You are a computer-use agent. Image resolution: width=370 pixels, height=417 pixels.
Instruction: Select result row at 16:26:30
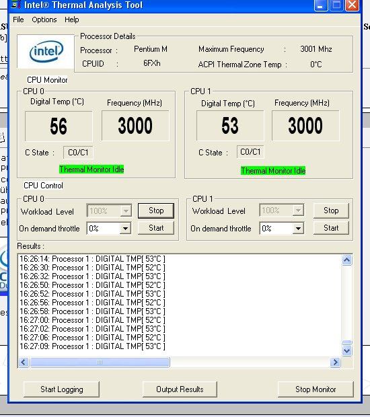(x=92, y=268)
